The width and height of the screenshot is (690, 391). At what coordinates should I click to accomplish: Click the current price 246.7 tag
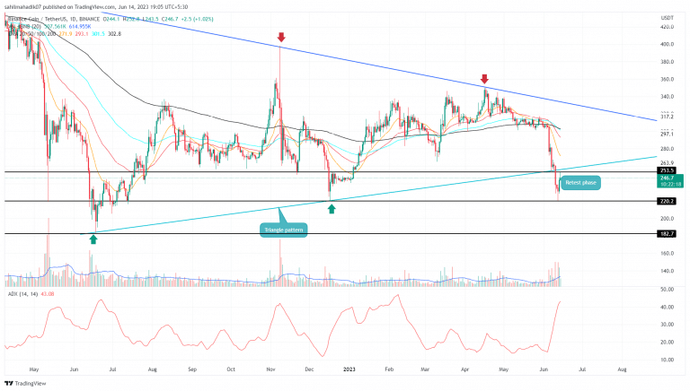click(667, 178)
